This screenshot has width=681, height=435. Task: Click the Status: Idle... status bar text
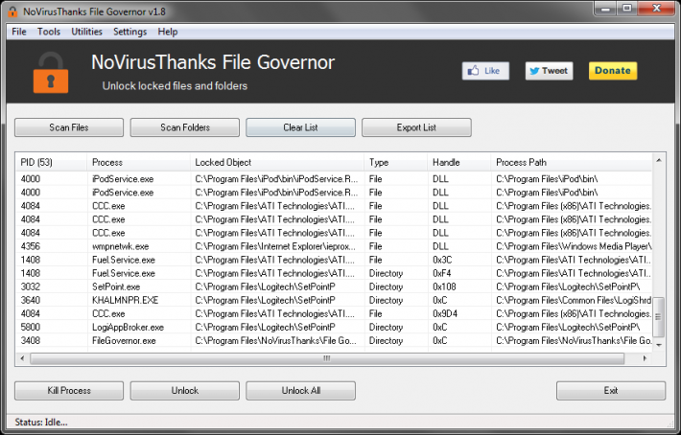41,422
